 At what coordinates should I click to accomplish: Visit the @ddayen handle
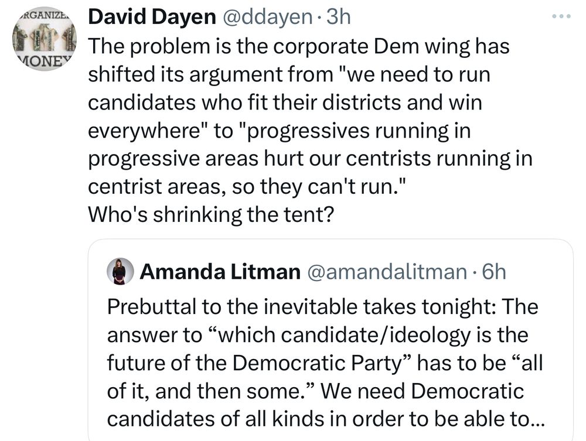click(266, 18)
